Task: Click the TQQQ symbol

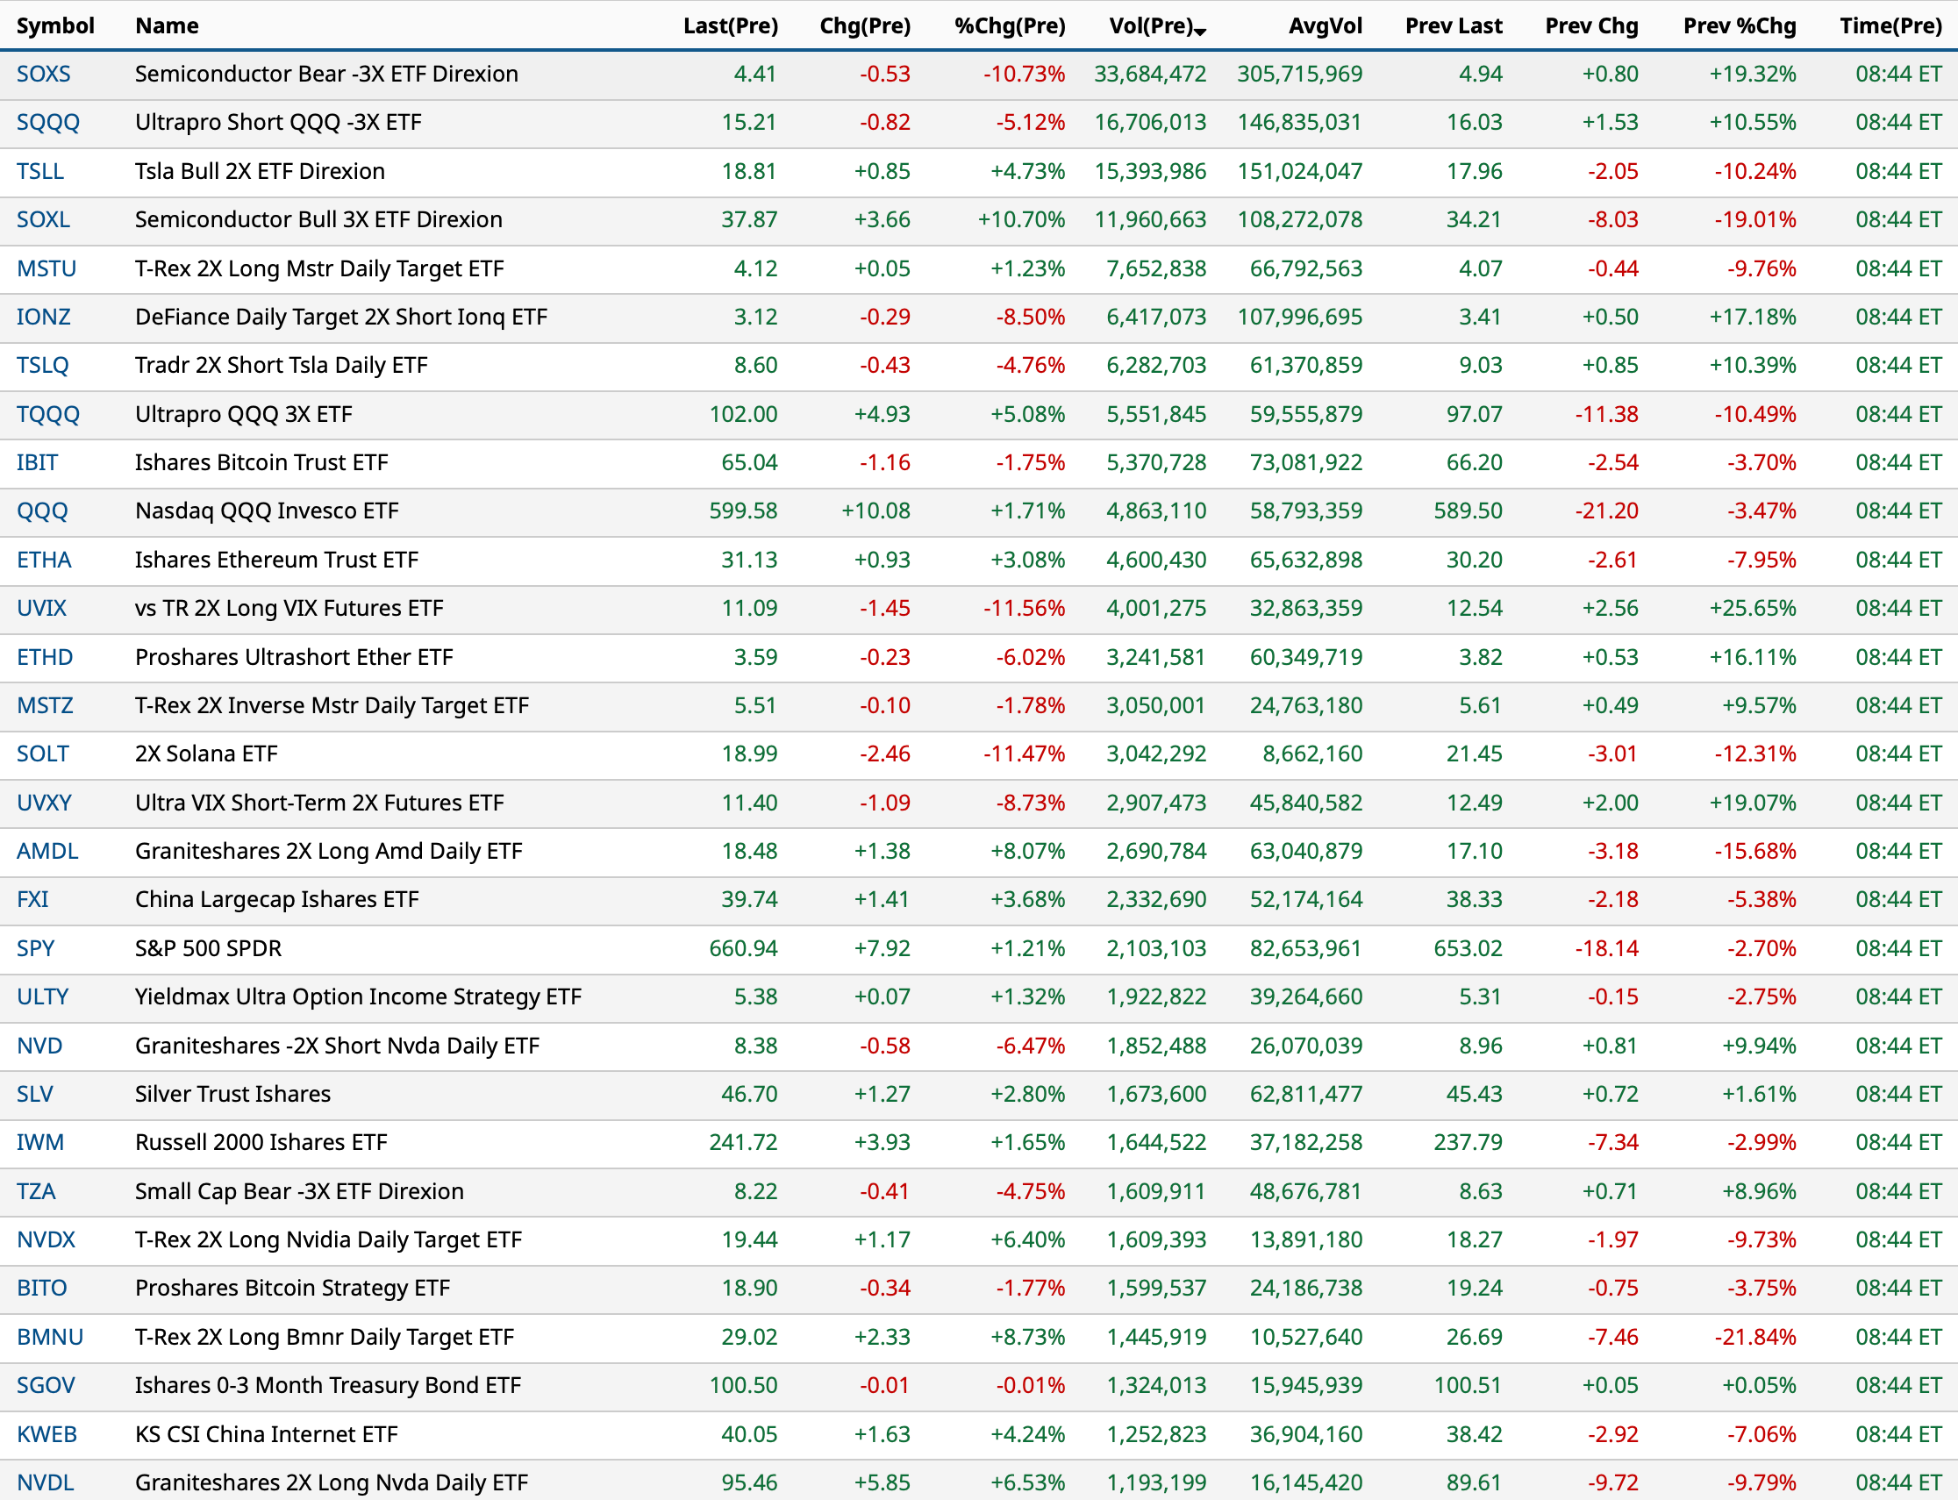Action: [x=47, y=414]
